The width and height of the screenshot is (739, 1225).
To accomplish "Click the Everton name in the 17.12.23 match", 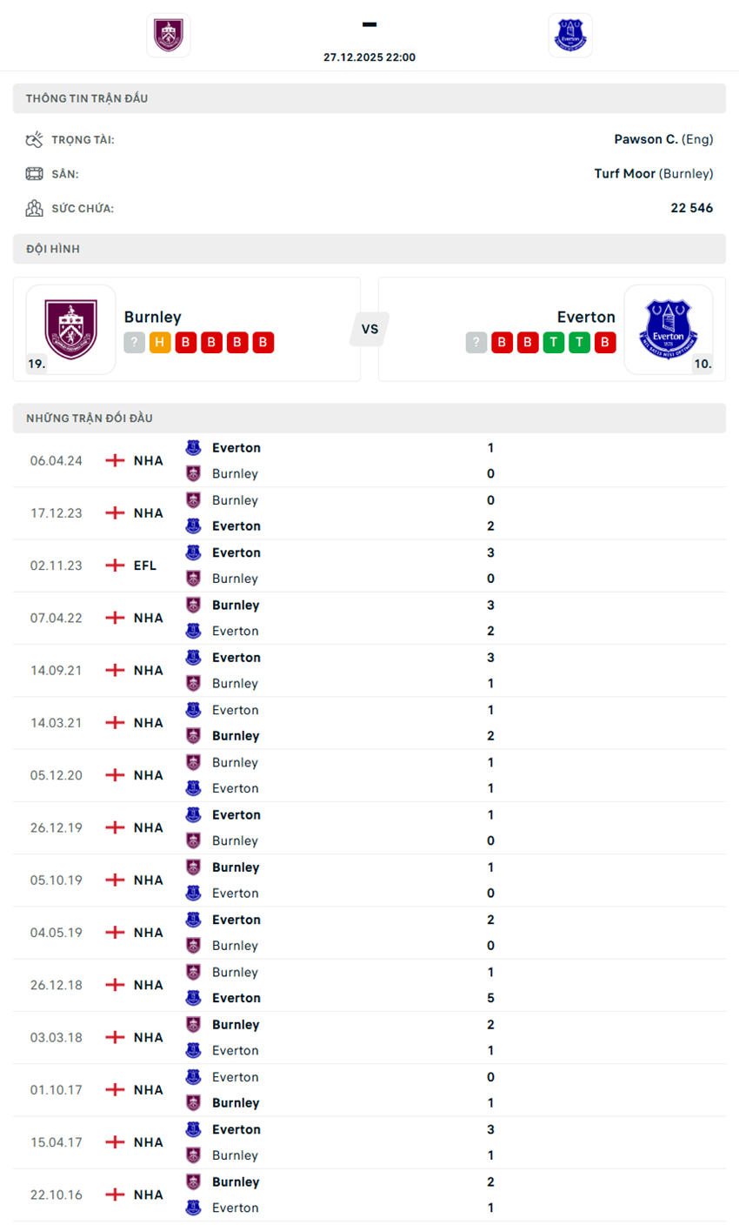I will (235, 526).
